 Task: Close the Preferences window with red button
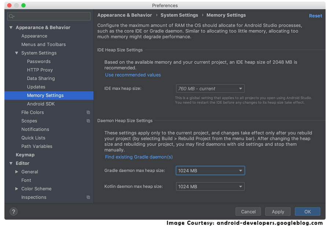tap(9, 5)
